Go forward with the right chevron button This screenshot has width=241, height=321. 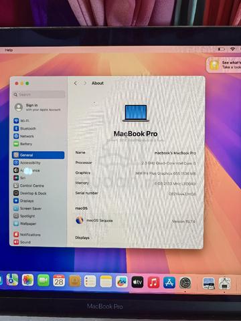tap(85, 83)
